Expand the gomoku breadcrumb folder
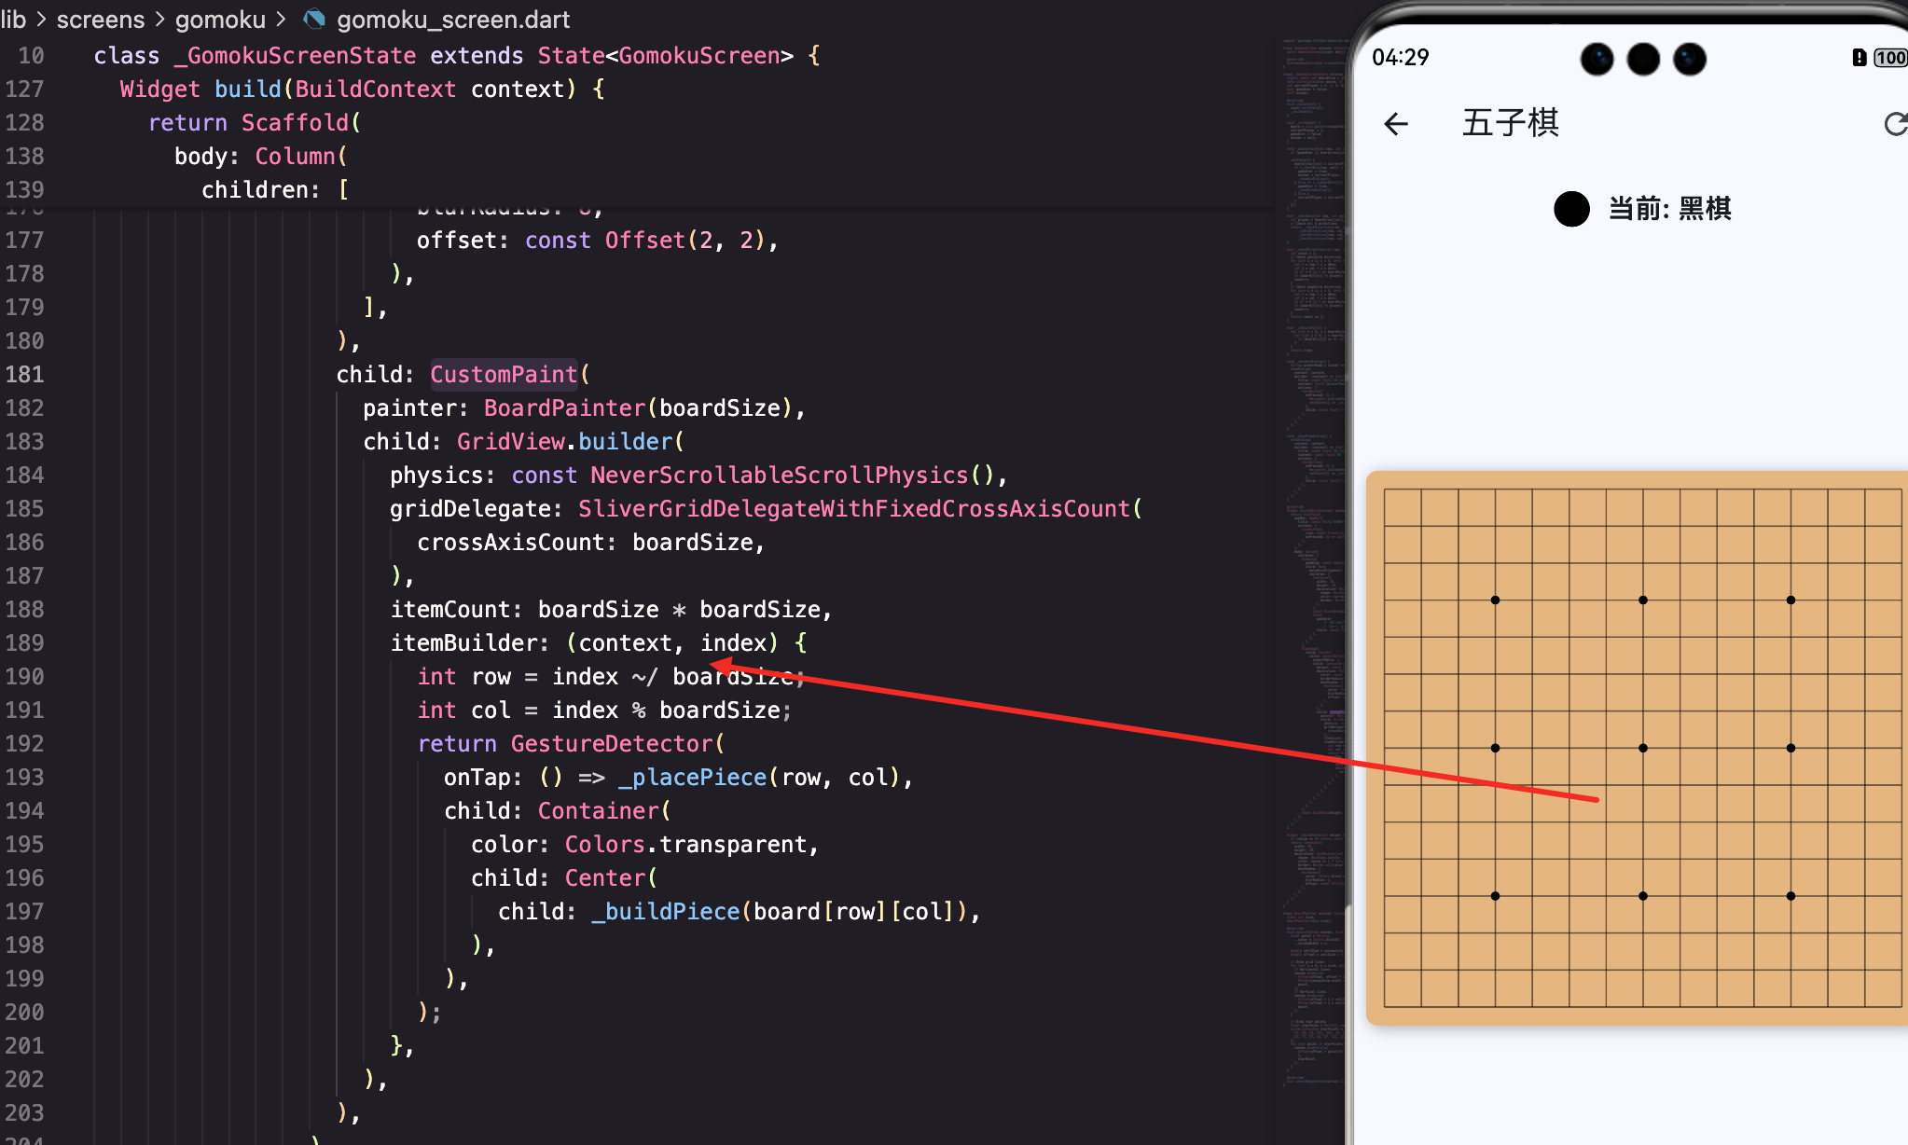 click(x=220, y=20)
